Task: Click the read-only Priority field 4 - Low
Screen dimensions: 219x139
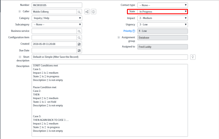Action: click(163, 31)
